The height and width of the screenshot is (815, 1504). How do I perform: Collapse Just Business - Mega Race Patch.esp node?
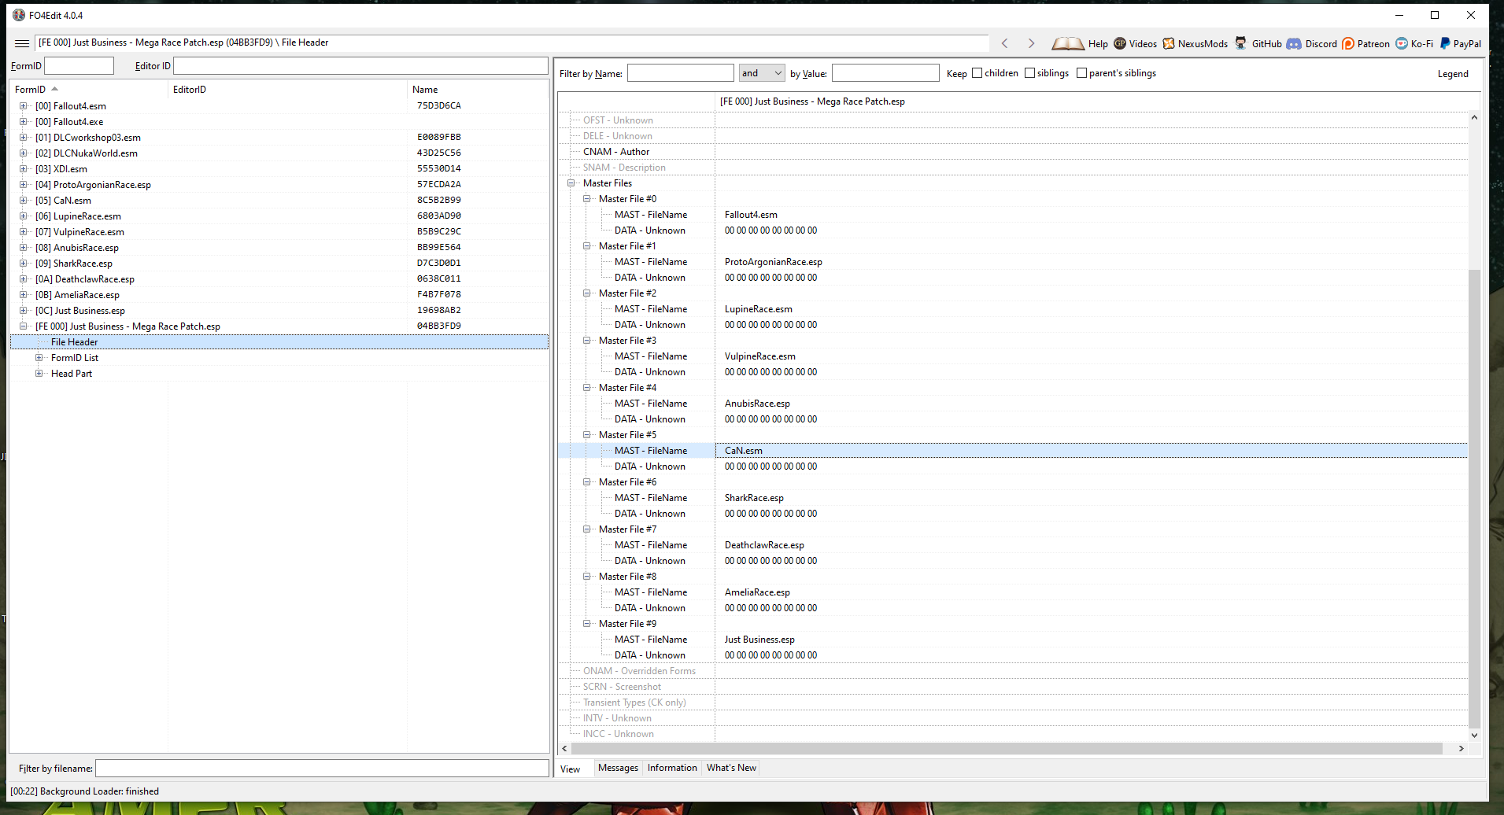coord(24,326)
